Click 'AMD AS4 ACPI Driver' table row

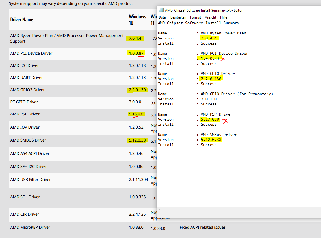tap(30, 153)
